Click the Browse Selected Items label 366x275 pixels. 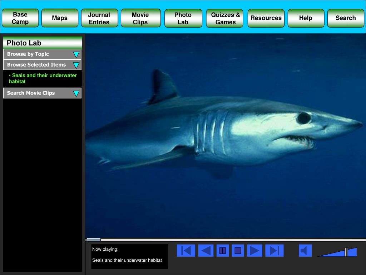tap(36, 65)
